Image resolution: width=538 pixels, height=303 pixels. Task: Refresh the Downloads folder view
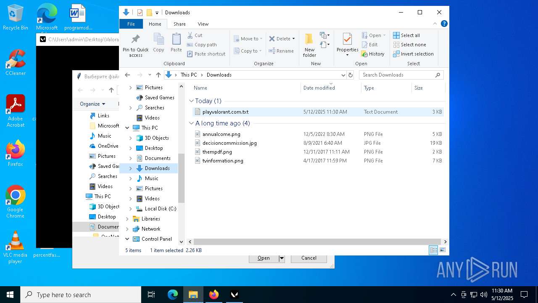coord(351,75)
